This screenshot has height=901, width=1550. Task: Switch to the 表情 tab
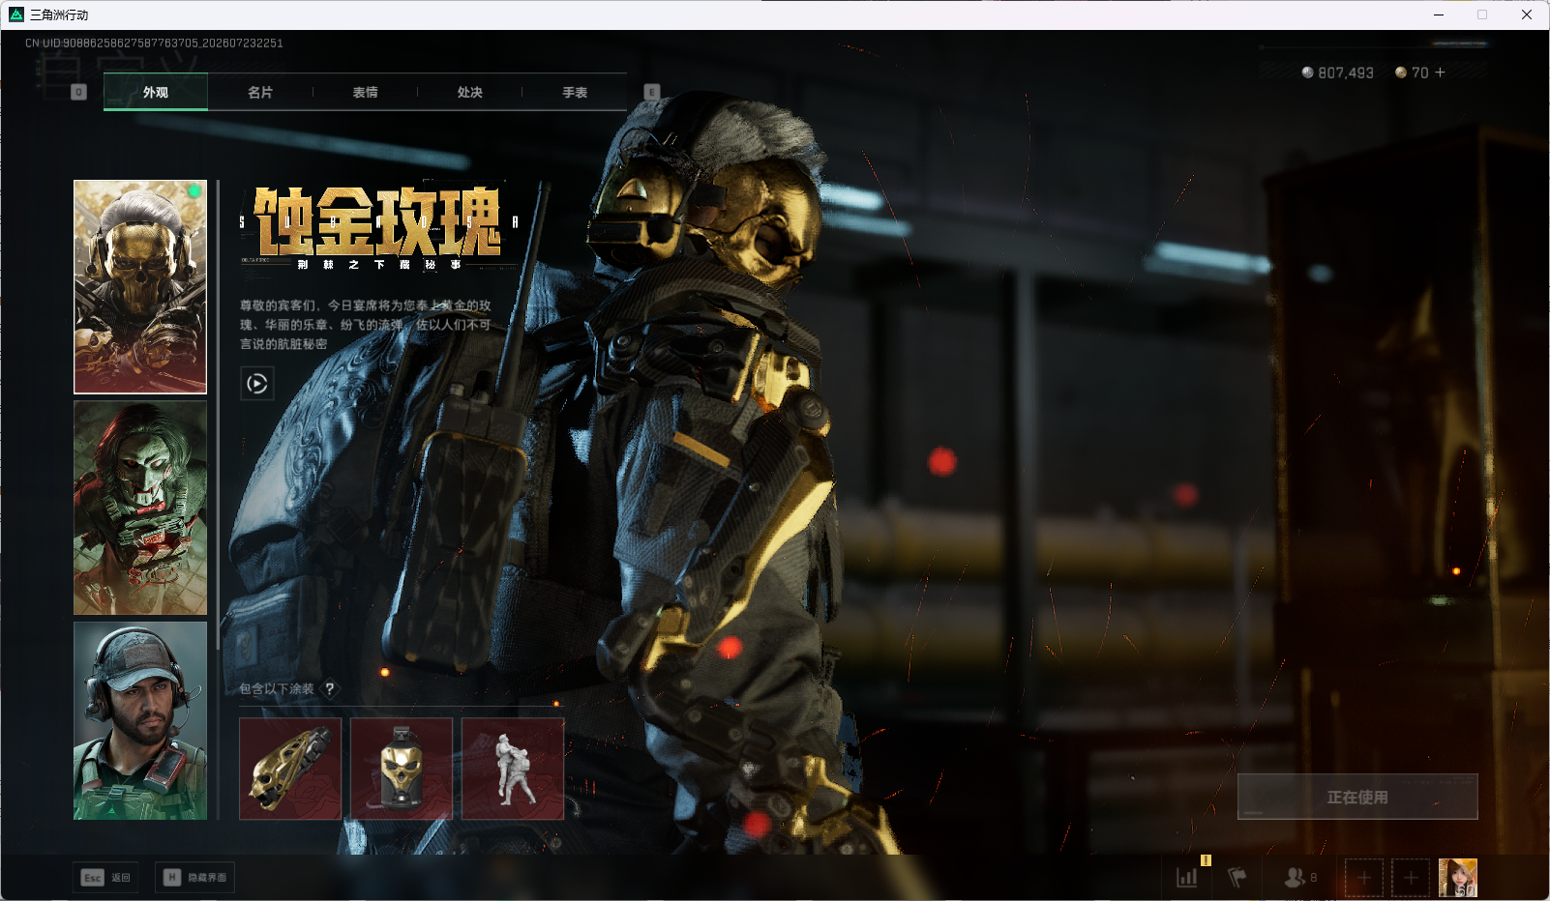click(x=365, y=92)
